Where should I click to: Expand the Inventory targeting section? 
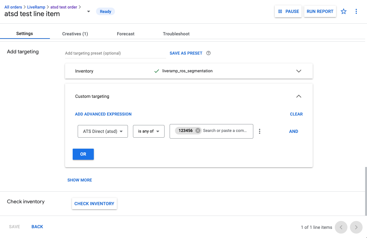pyautogui.click(x=298, y=71)
